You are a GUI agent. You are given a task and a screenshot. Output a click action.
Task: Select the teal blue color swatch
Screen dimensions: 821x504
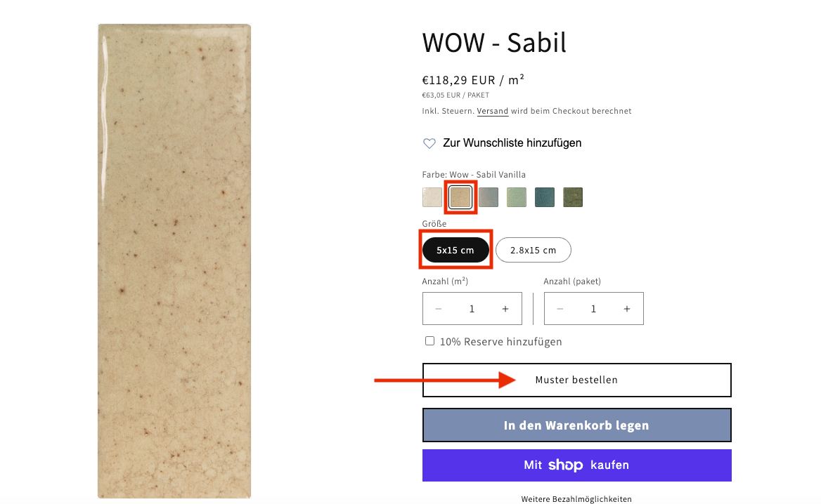pyautogui.click(x=545, y=197)
